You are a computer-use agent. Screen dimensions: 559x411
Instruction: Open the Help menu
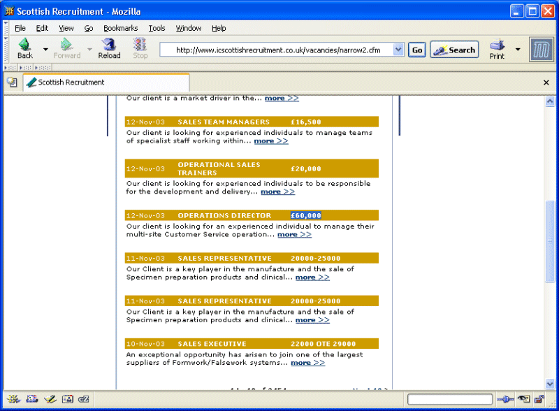coord(219,28)
